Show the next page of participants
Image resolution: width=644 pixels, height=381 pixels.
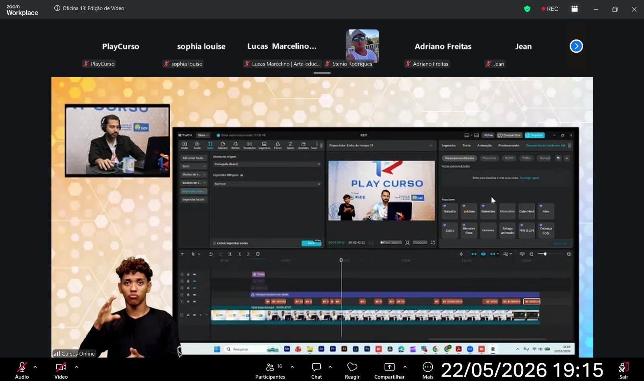point(576,46)
